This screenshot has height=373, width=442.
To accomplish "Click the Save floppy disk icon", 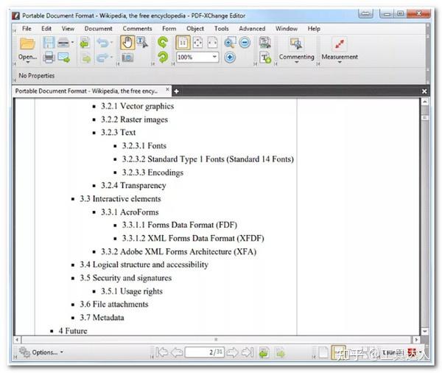I will 49,43.
